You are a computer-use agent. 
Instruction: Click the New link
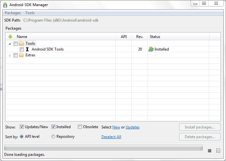116,127
